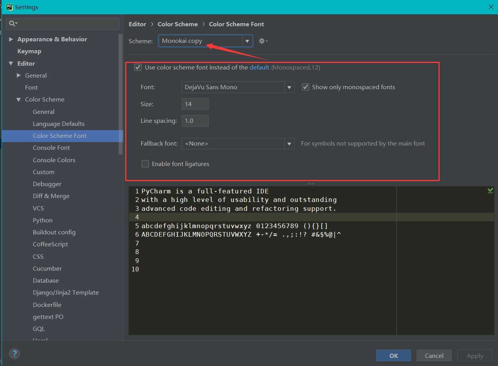Image resolution: width=498 pixels, height=366 pixels.
Task: Open Language Defaults settings page
Action: click(x=58, y=124)
